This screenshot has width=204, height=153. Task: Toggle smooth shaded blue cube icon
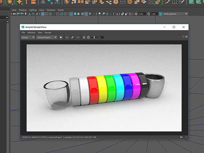pos(75,14)
